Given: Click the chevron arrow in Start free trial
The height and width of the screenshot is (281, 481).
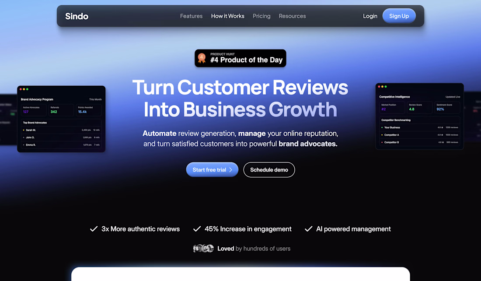Looking at the screenshot, I should [x=231, y=170].
